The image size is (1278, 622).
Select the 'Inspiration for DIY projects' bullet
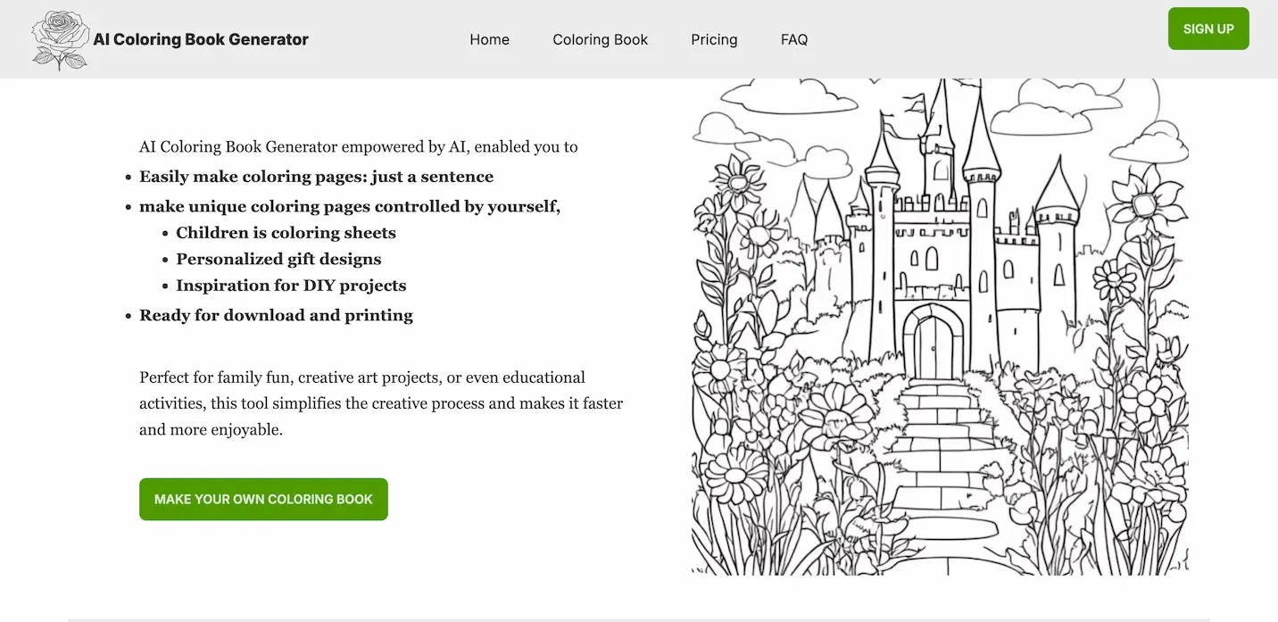[292, 286]
